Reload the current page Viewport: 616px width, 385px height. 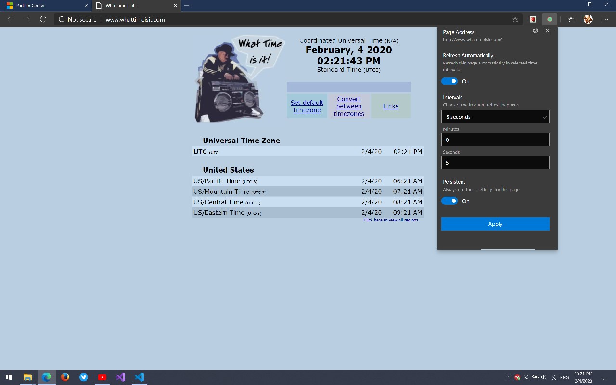tap(43, 19)
